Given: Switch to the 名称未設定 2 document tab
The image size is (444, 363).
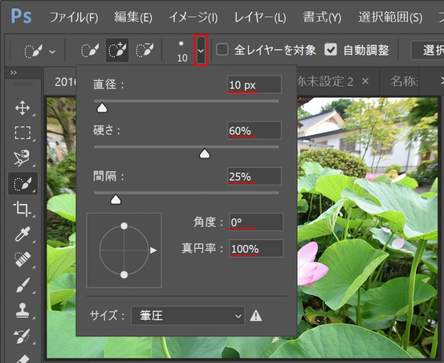Looking at the screenshot, I should (330, 81).
